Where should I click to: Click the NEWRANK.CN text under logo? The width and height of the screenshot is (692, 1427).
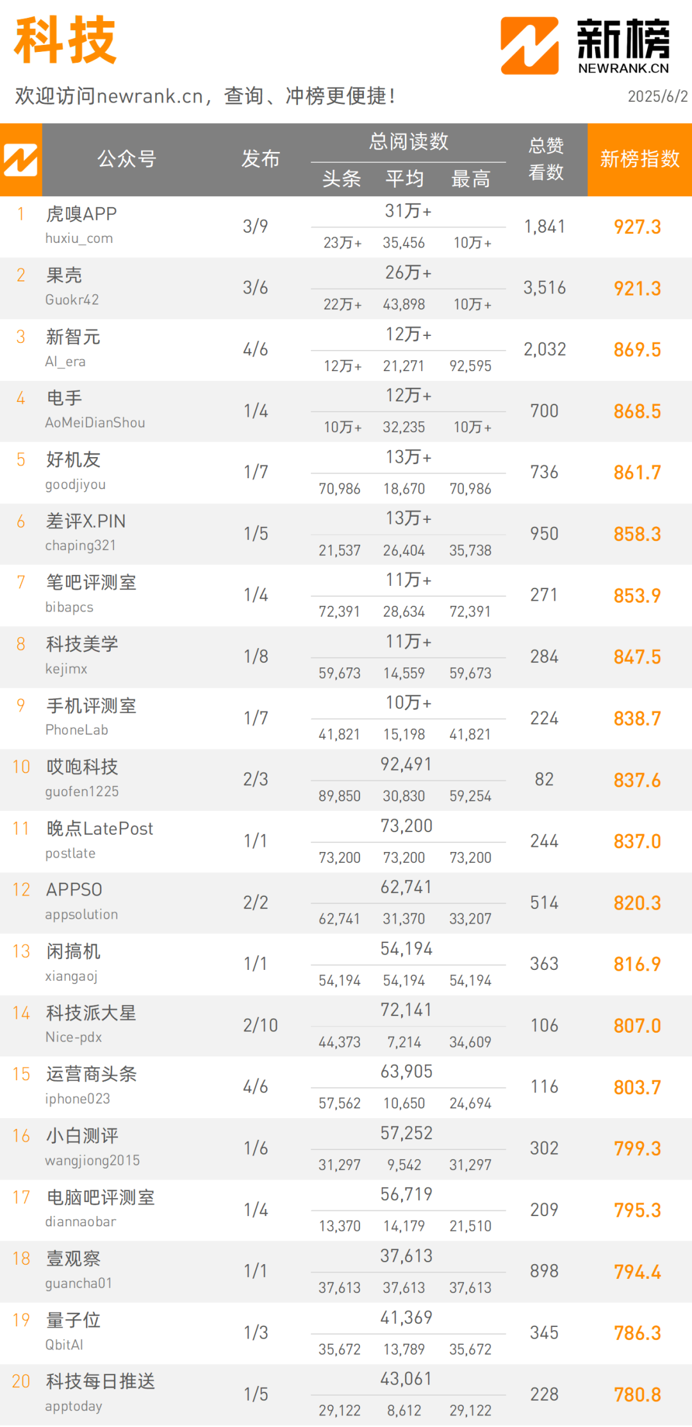point(623,68)
